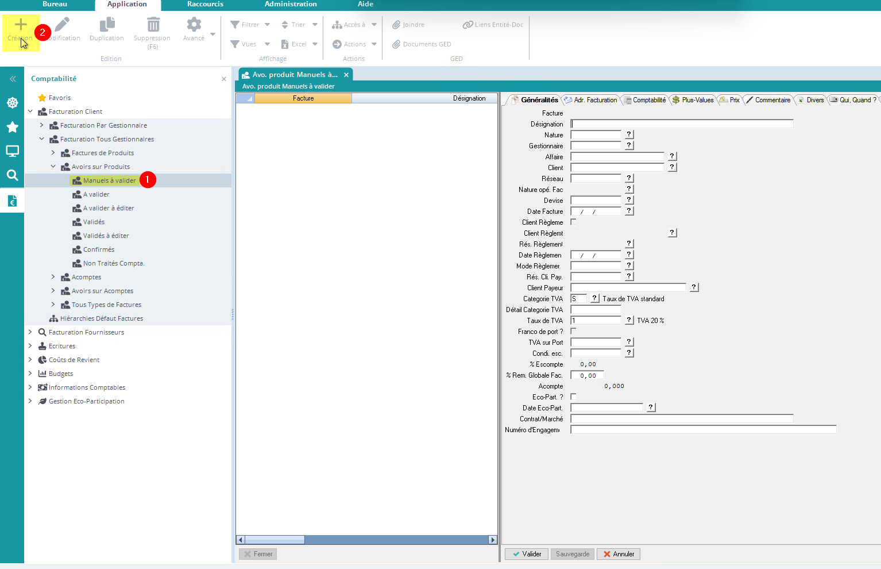Click the Création plus icon
The height and width of the screenshot is (569, 881).
pos(21,25)
